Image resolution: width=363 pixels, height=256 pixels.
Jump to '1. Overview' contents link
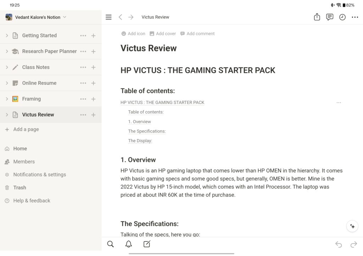click(x=139, y=122)
